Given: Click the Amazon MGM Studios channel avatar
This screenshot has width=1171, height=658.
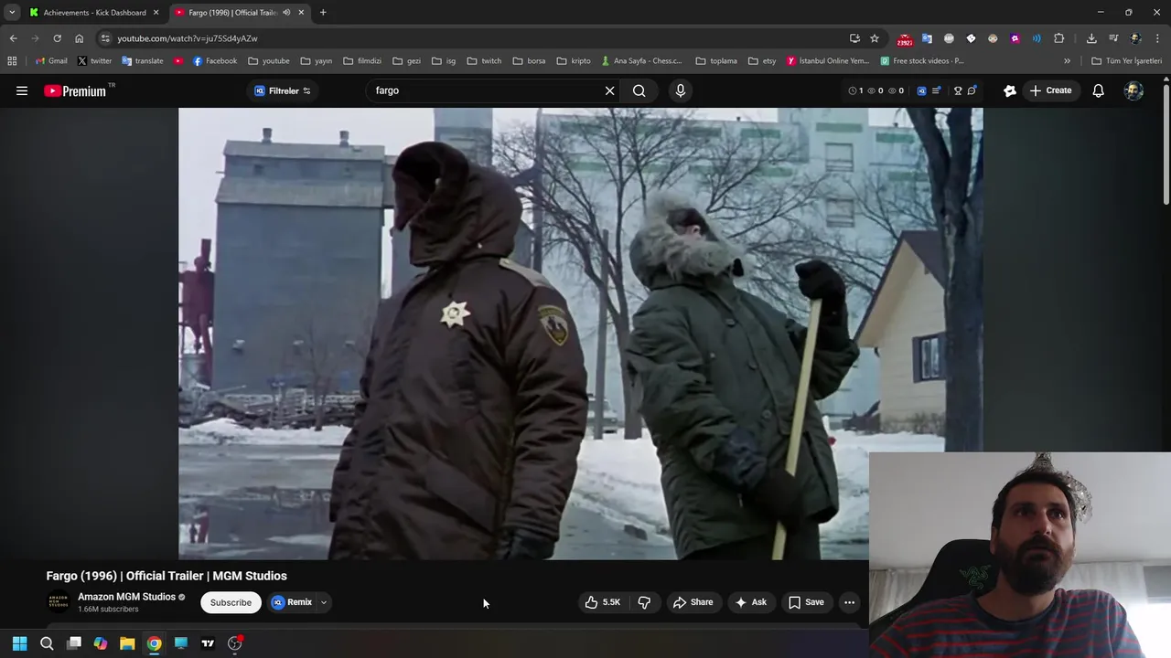Looking at the screenshot, I should click(x=58, y=602).
